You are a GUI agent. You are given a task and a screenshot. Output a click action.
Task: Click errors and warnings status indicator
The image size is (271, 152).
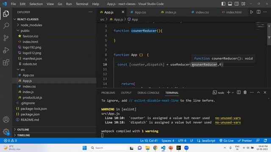pyautogui.click(x=10, y=141)
